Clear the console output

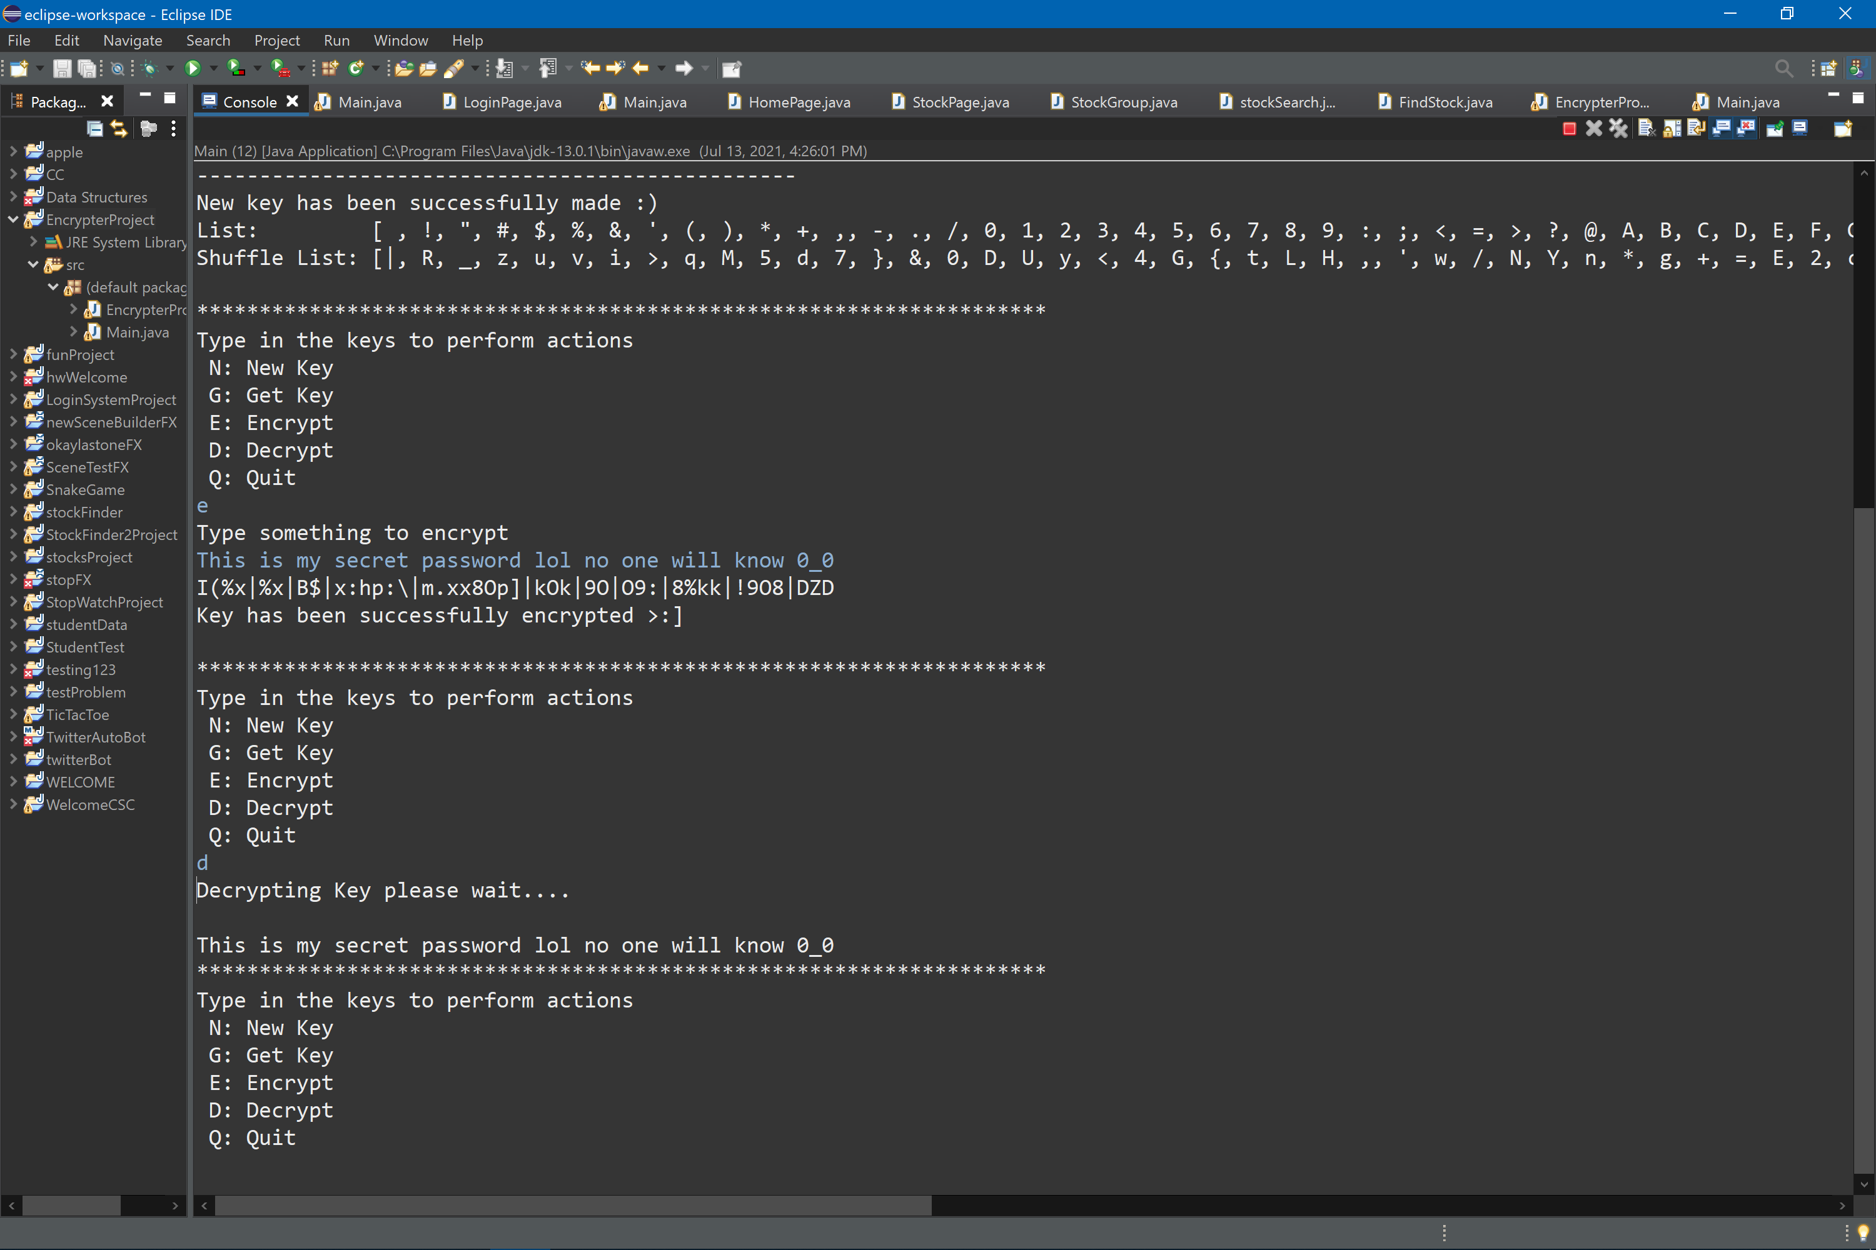click(x=1647, y=128)
